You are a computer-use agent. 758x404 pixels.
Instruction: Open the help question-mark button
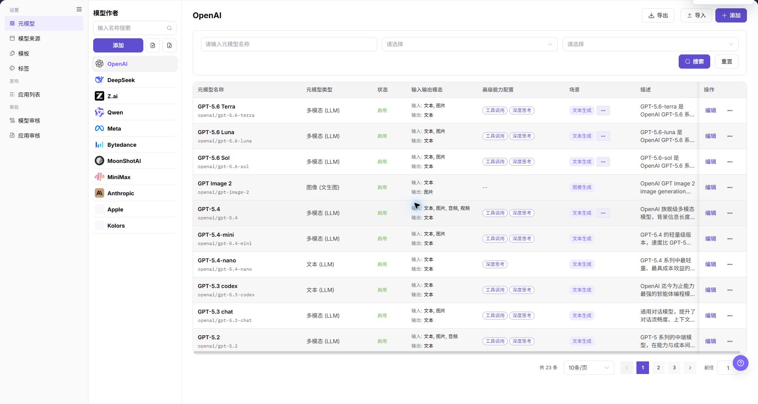741,363
